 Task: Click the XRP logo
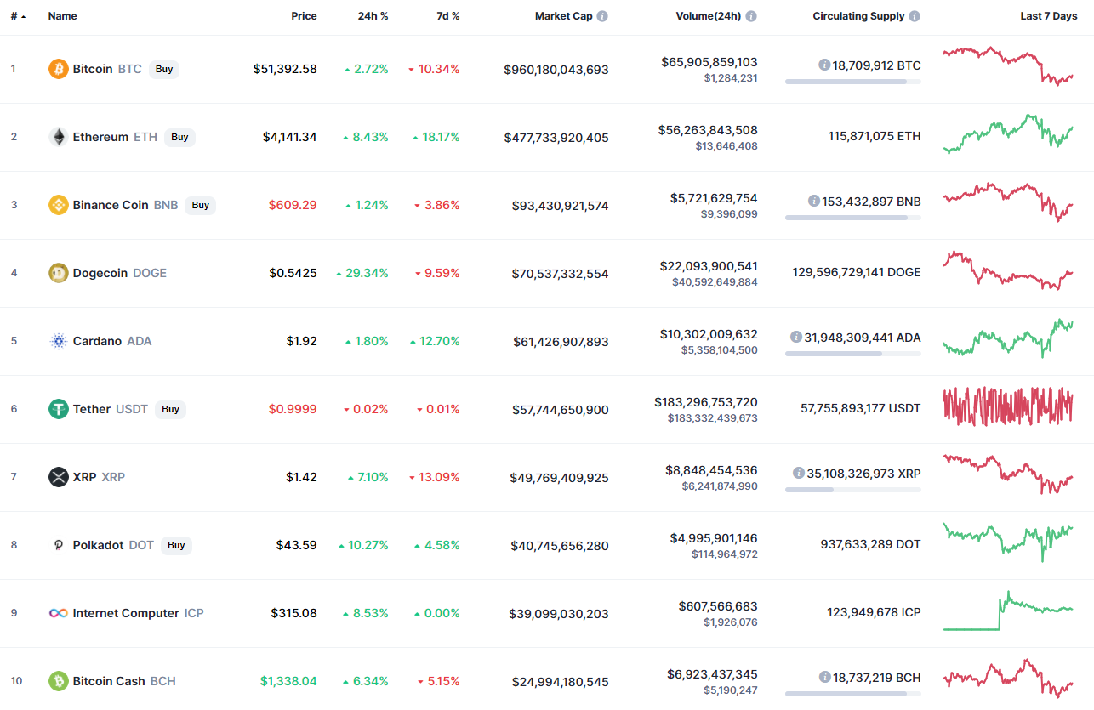pyautogui.click(x=58, y=477)
